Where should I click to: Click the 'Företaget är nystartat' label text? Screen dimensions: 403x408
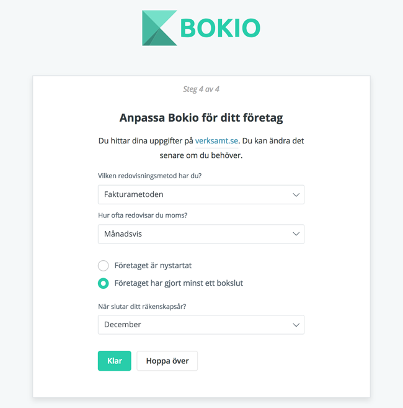pos(153,266)
